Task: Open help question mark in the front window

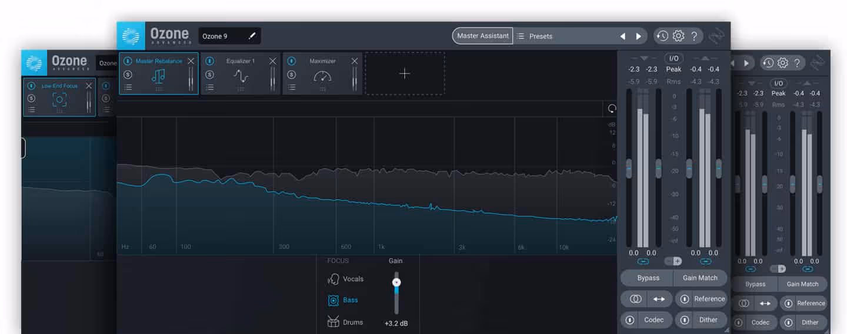Action: (x=694, y=36)
